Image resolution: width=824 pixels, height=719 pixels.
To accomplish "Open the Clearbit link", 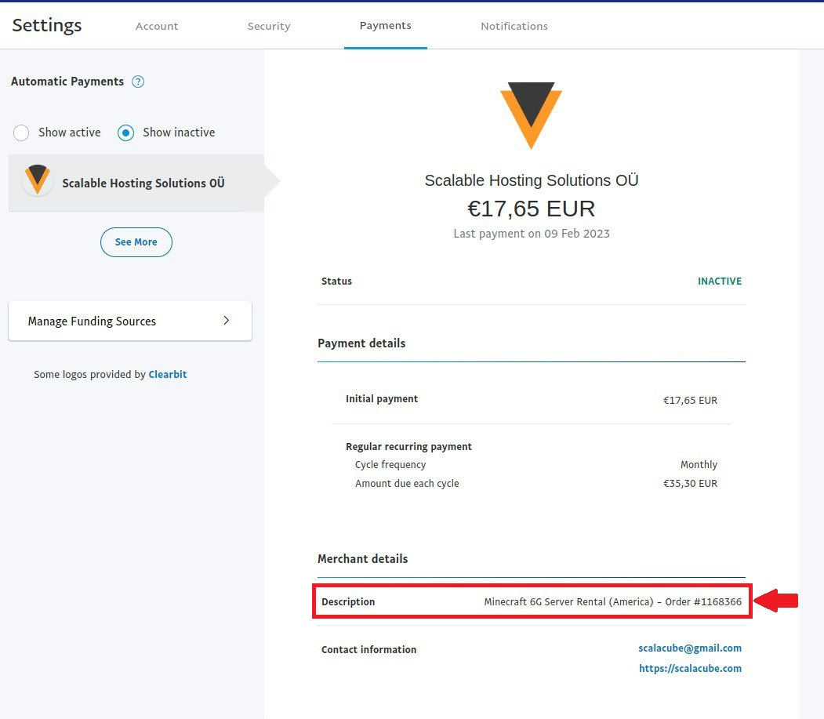I will (168, 374).
